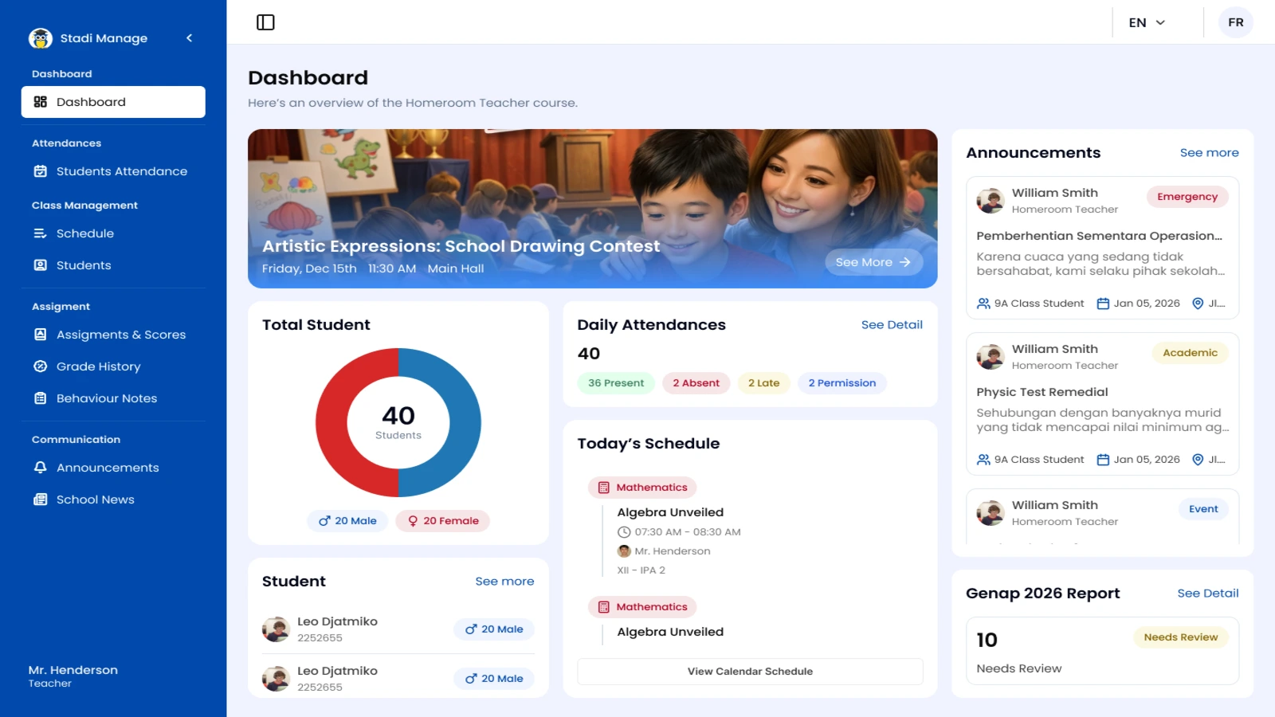Open Dashboard in the sidebar
The width and height of the screenshot is (1275, 717).
pyautogui.click(x=113, y=102)
